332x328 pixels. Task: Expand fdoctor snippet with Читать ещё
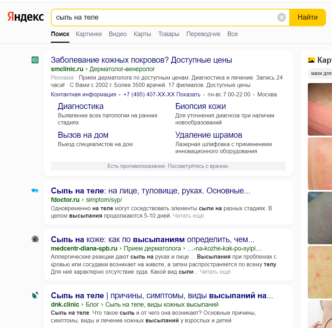point(189,216)
